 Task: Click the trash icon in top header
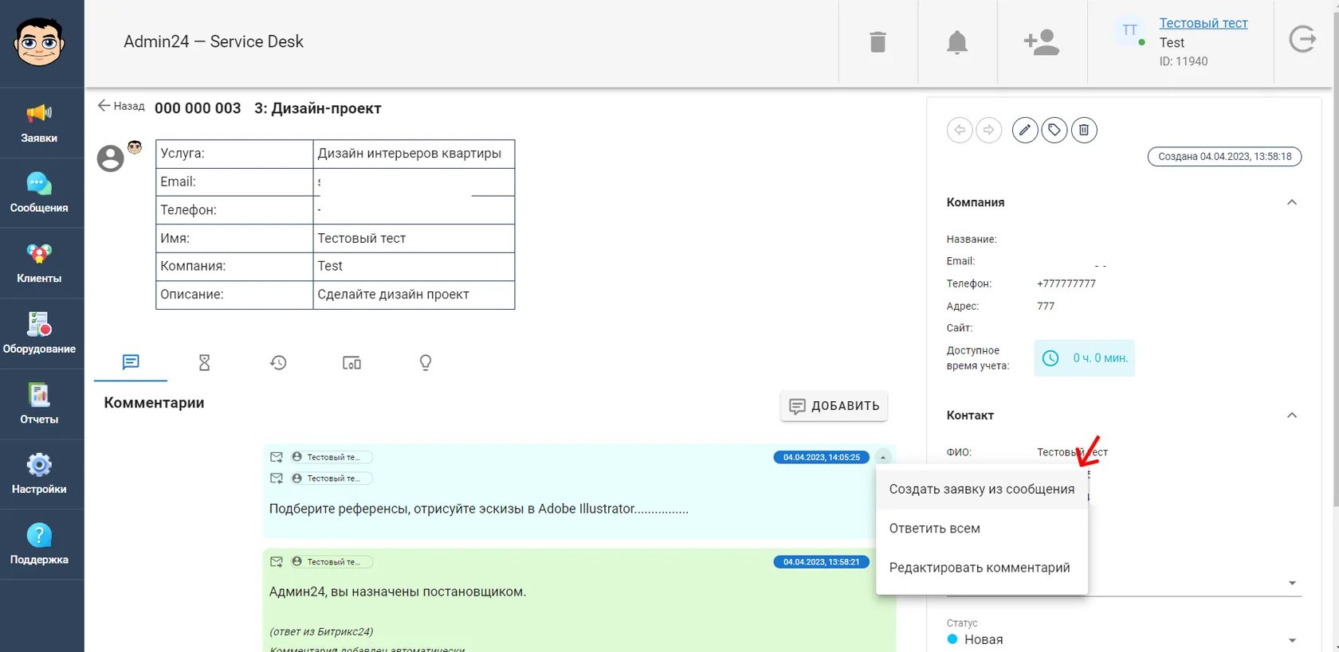pos(878,41)
